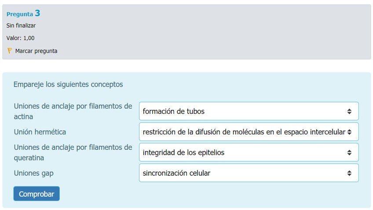Click the flag icon beside Marcar pregunta
This screenshot has height=210, width=373.
[x=10, y=51]
